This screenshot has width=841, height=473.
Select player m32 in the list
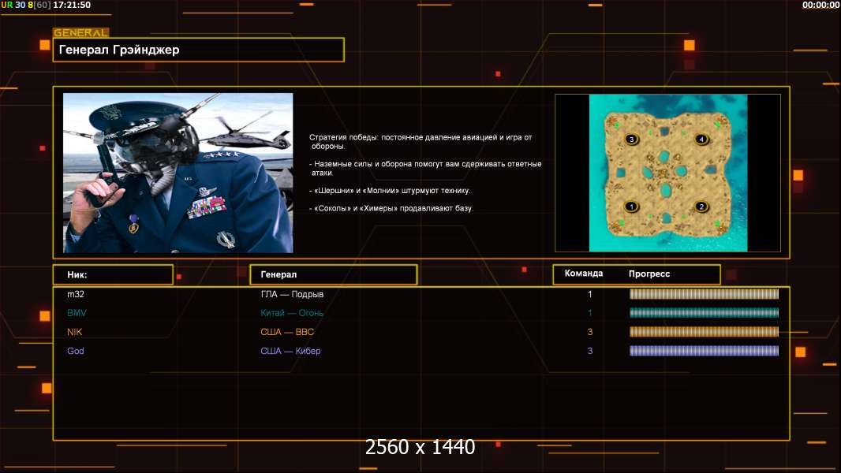coord(76,294)
